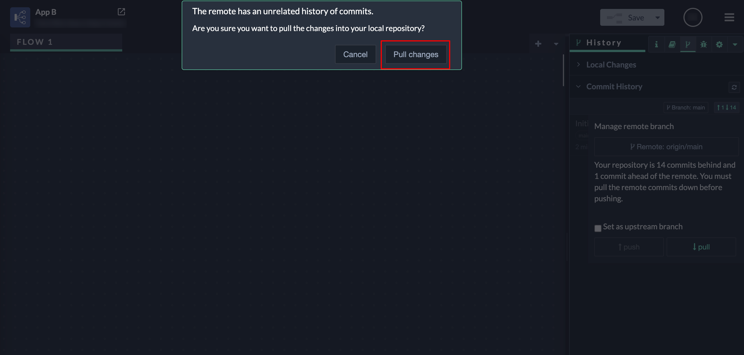
Task: Open the debug bug sidebar icon
Action: tap(704, 45)
